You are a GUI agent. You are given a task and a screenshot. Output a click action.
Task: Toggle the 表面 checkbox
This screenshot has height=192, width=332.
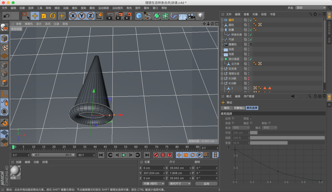(233, 123)
